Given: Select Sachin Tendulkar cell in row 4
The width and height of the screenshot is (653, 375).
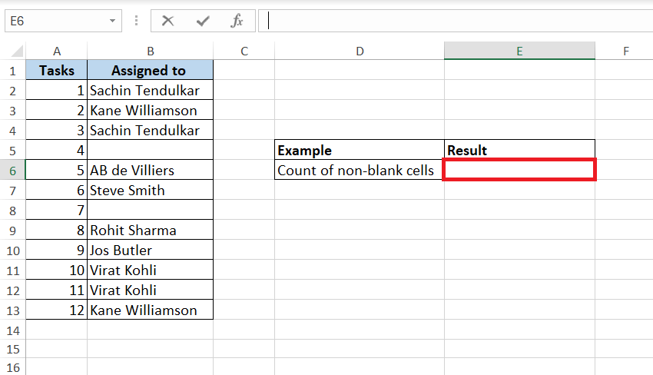Looking at the screenshot, I should [151, 130].
